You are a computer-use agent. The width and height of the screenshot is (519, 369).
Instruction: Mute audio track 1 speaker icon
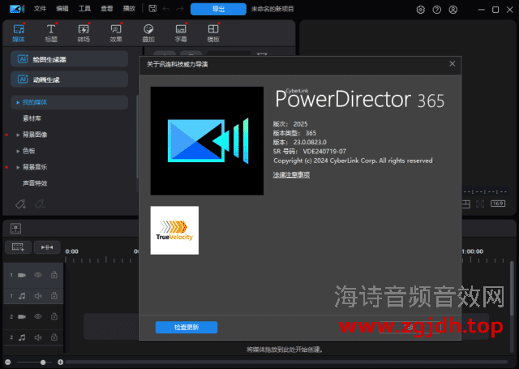[x=38, y=296]
